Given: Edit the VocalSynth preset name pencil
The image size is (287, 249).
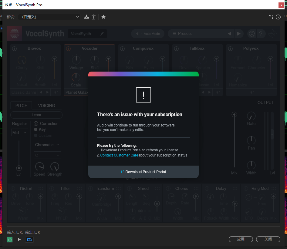Looking at the screenshot, I should pyautogui.click(x=102, y=34).
